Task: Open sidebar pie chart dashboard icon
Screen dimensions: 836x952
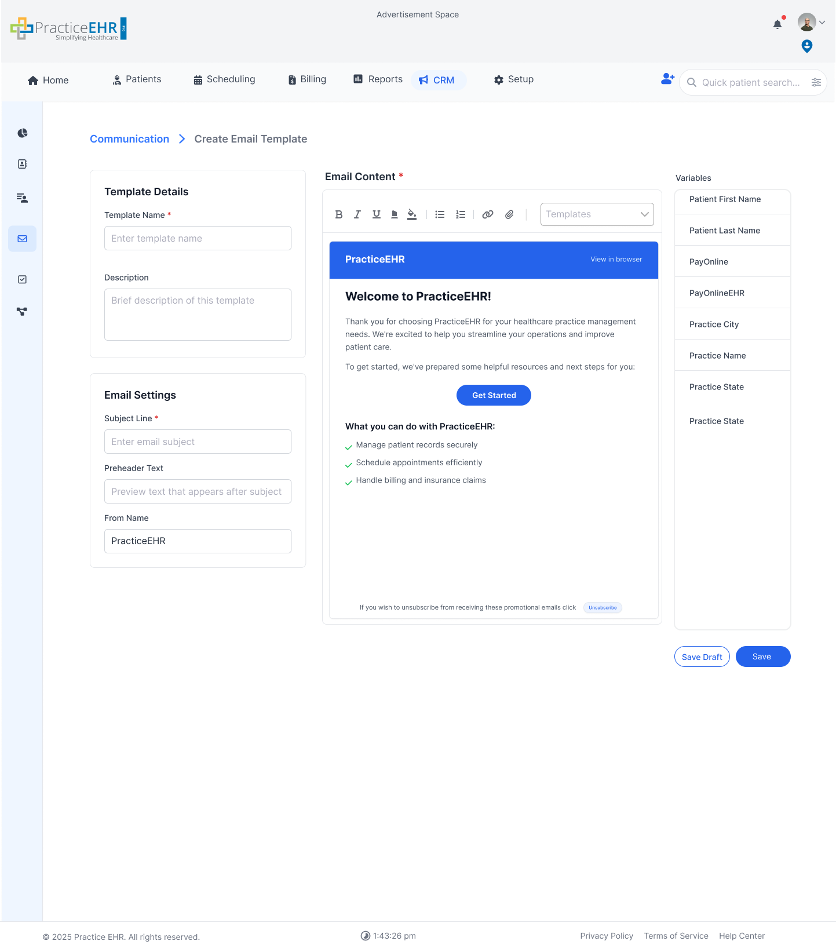Action: point(22,133)
